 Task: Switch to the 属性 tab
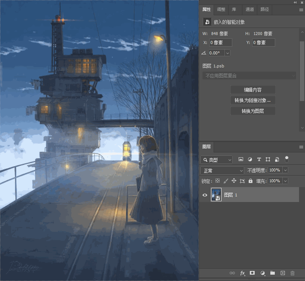pos(207,10)
